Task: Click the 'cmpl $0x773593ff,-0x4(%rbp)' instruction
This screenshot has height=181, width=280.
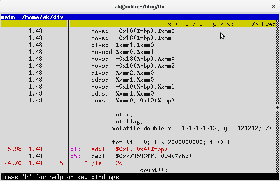Action: click(141, 156)
